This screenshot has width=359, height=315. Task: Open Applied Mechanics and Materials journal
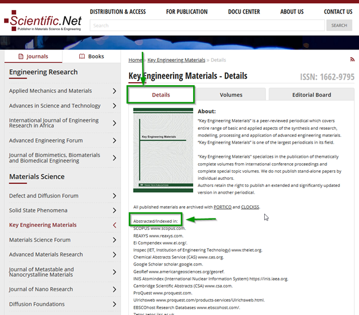pyautogui.click(x=50, y=91)
